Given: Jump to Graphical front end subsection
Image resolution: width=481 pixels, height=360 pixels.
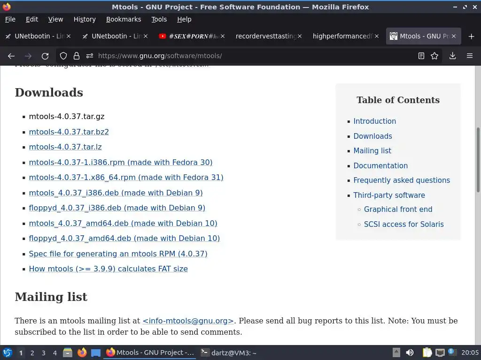Looking at the screenshot, I should click(398, 210).
